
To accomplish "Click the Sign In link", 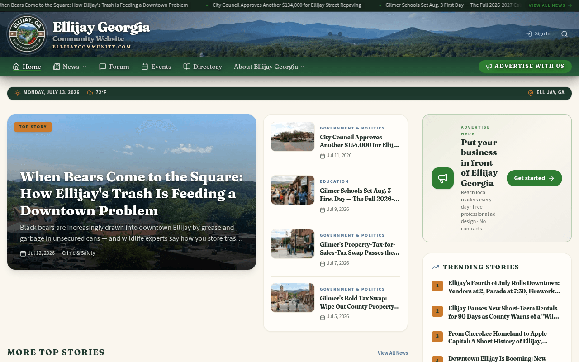I will tap(538, 34).
